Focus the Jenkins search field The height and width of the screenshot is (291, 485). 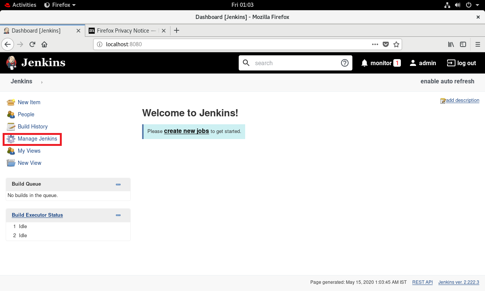pyautogui.click(x=296, y=63)
